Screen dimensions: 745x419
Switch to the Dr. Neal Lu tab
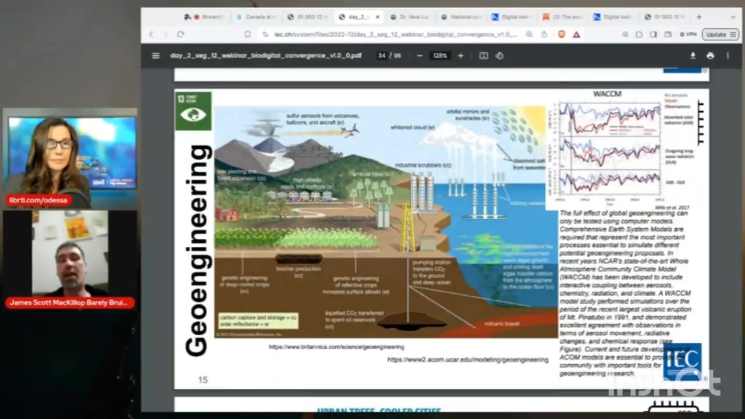[414, 17]
